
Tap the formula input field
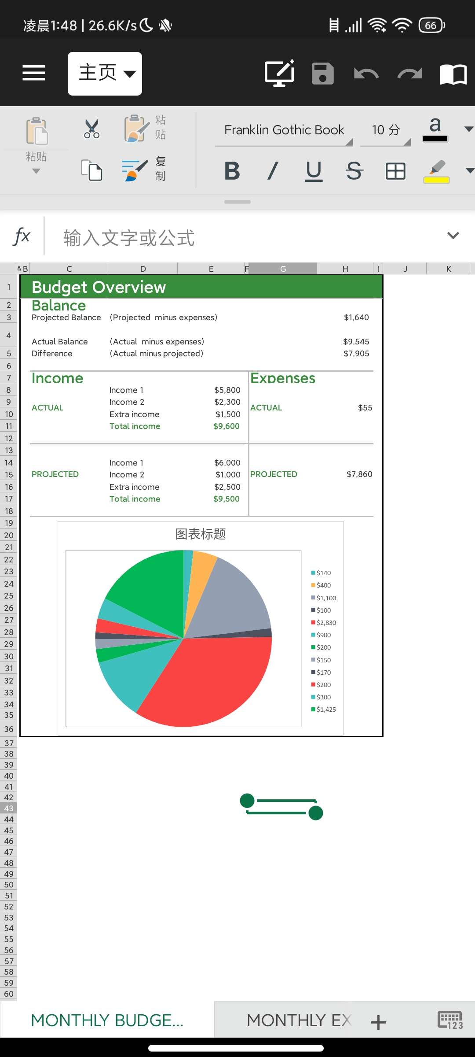coord(246,237)
